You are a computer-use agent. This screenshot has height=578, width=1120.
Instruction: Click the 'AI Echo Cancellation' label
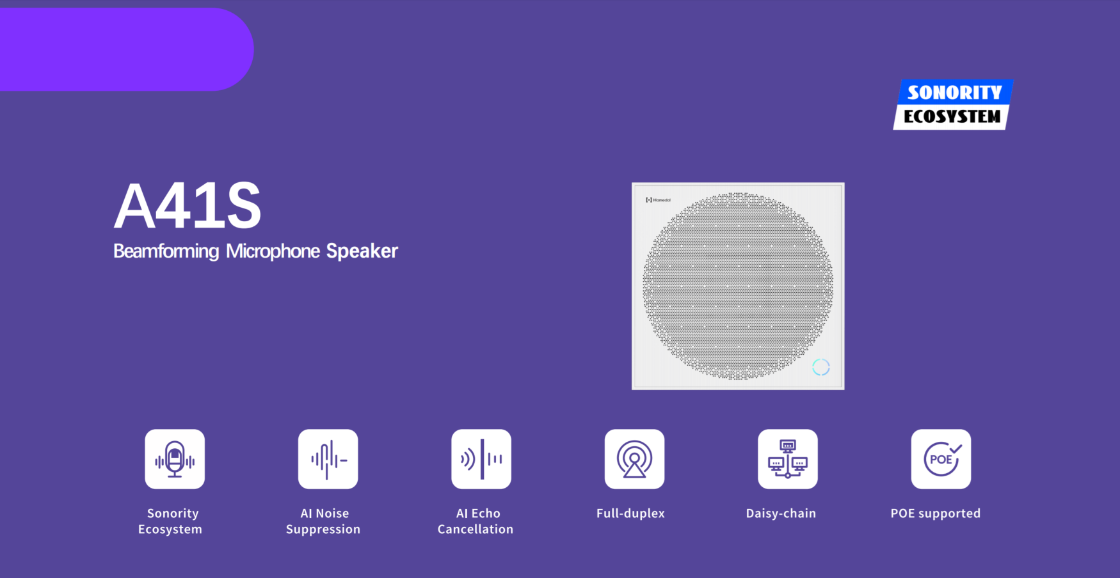tap(476, 521)
